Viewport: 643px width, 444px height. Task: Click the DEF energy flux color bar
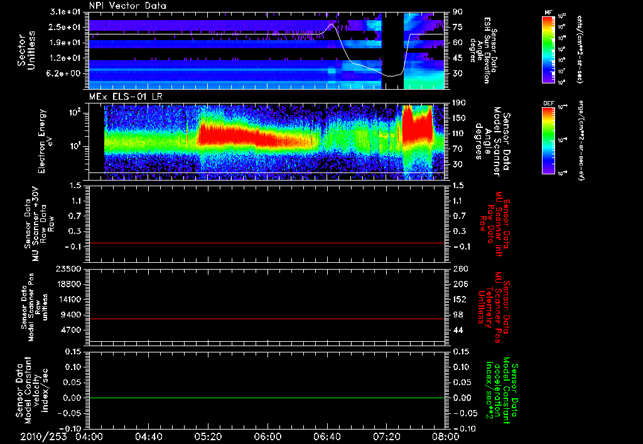(549, 140)
